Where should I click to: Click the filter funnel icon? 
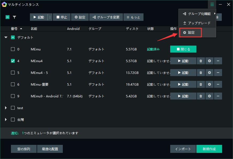[x=14, y=17]
